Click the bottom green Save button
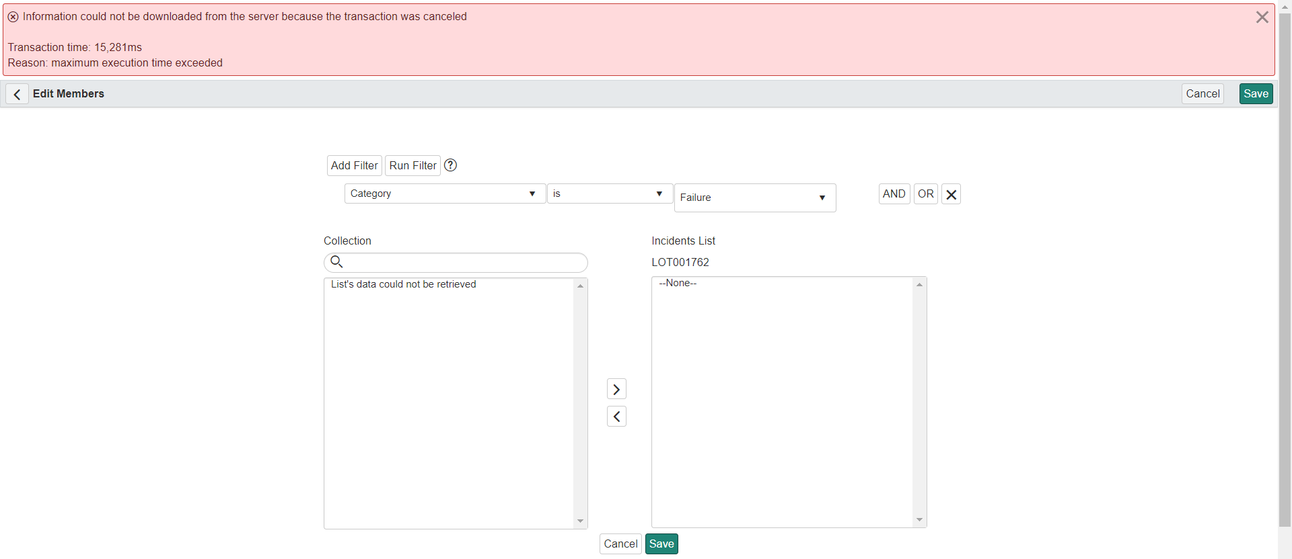1292x559 pixels. pos(661,544)
